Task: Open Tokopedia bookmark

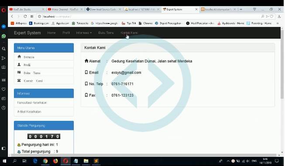Action: (x=80, y=23)
